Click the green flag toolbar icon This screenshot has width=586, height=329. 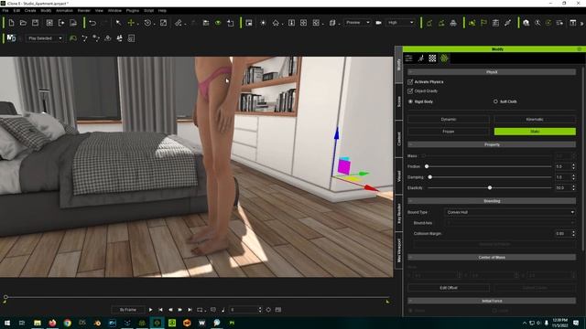[x=484, y=23]
